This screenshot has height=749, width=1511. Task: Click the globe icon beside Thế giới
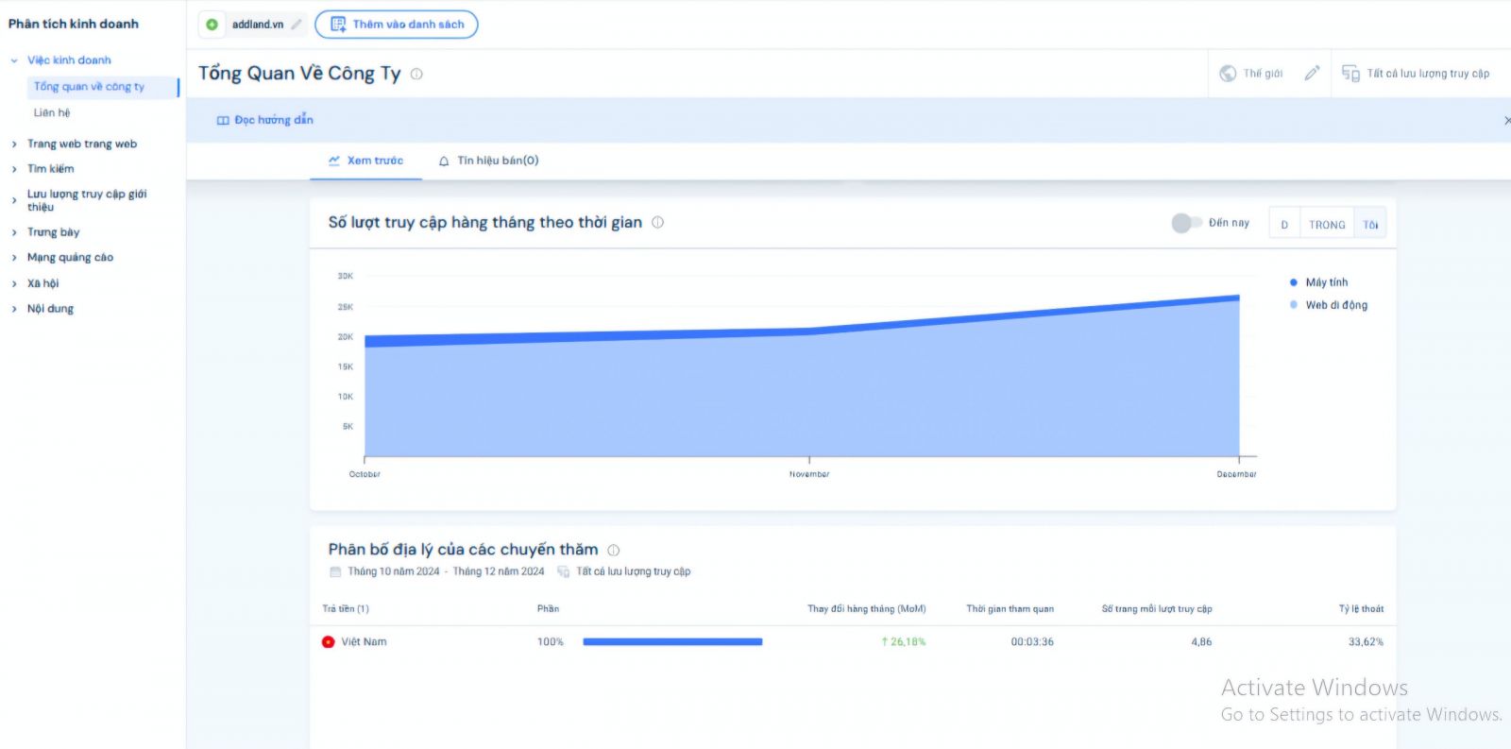pyautogui.click(x=1228, y=74)
